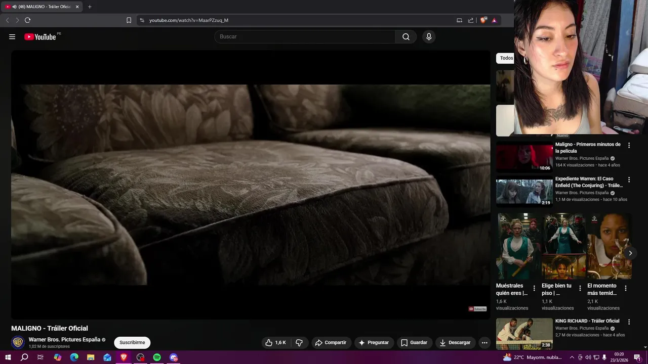Open Windows Task View
648x364 pixels.
tap(40, 357)
